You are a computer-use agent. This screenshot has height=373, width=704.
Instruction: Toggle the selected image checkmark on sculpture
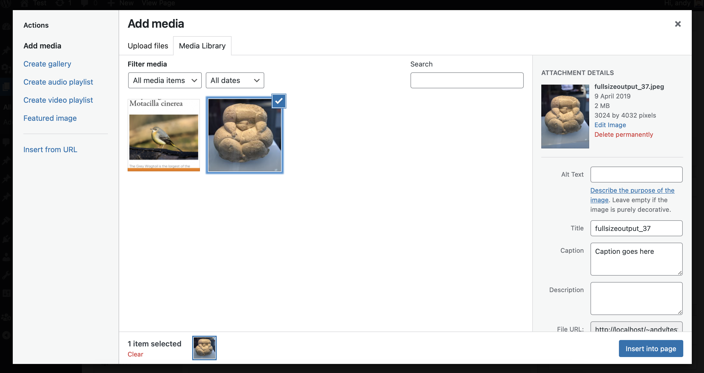[x=278, y=101]
